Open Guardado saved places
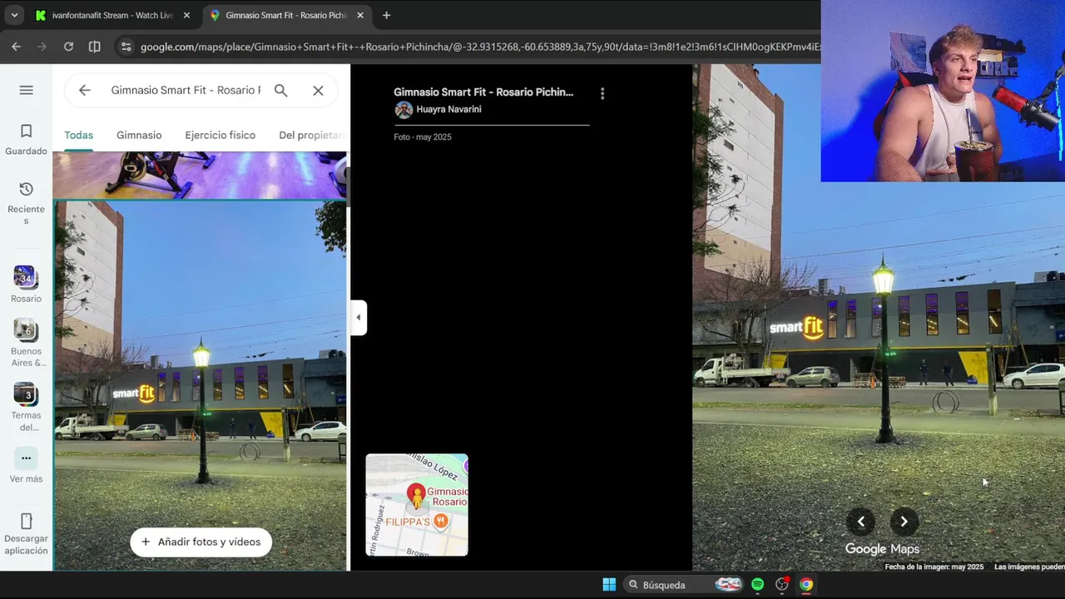Image resolution: width=1065 pixels, height=599 pixels. pyautogui.click(x=26, y=140)
